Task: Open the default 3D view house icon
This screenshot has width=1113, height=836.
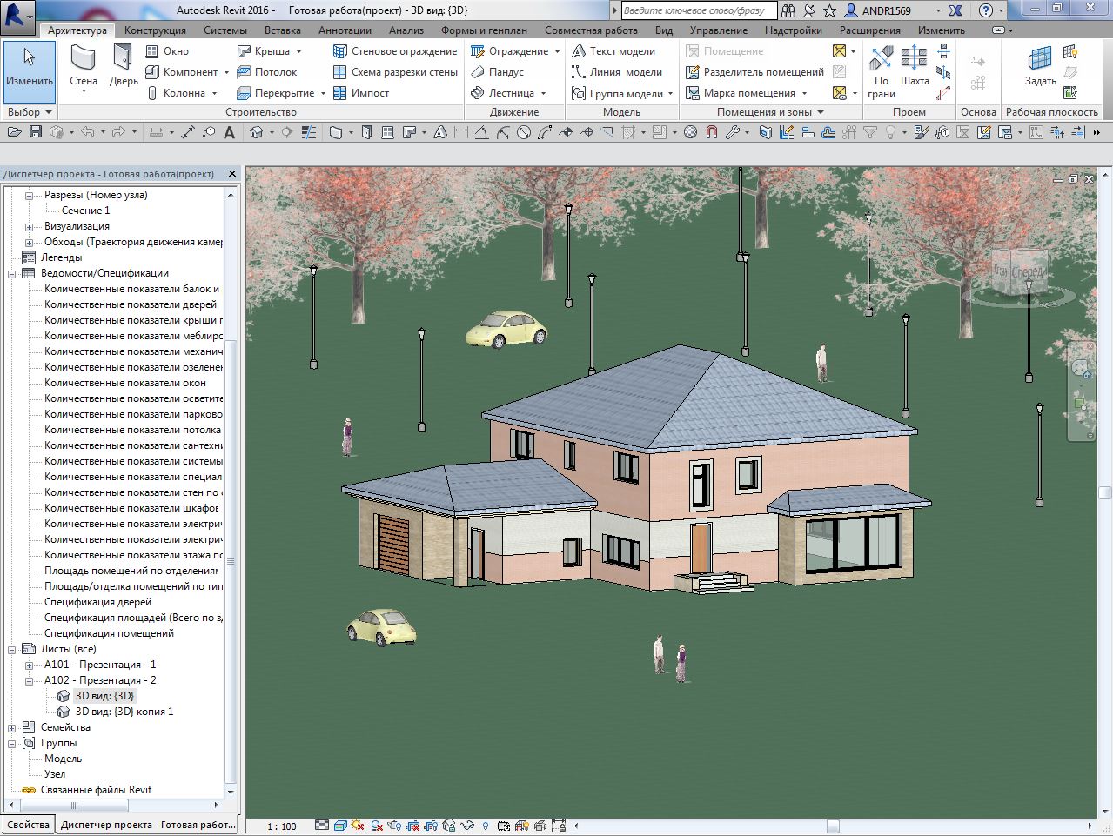Action: pos(257,132)
